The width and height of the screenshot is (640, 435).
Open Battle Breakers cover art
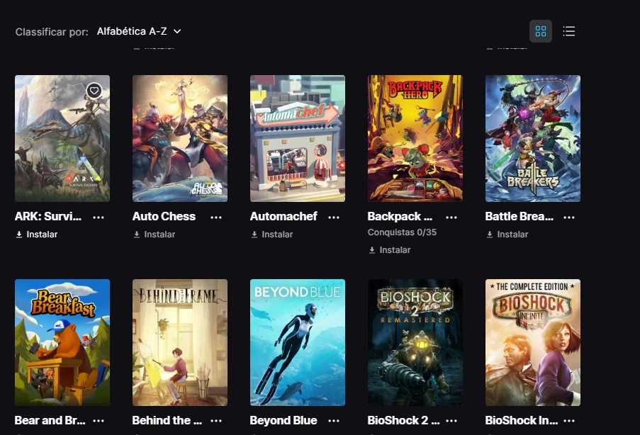pyautogui.click(x=533, y=138)
